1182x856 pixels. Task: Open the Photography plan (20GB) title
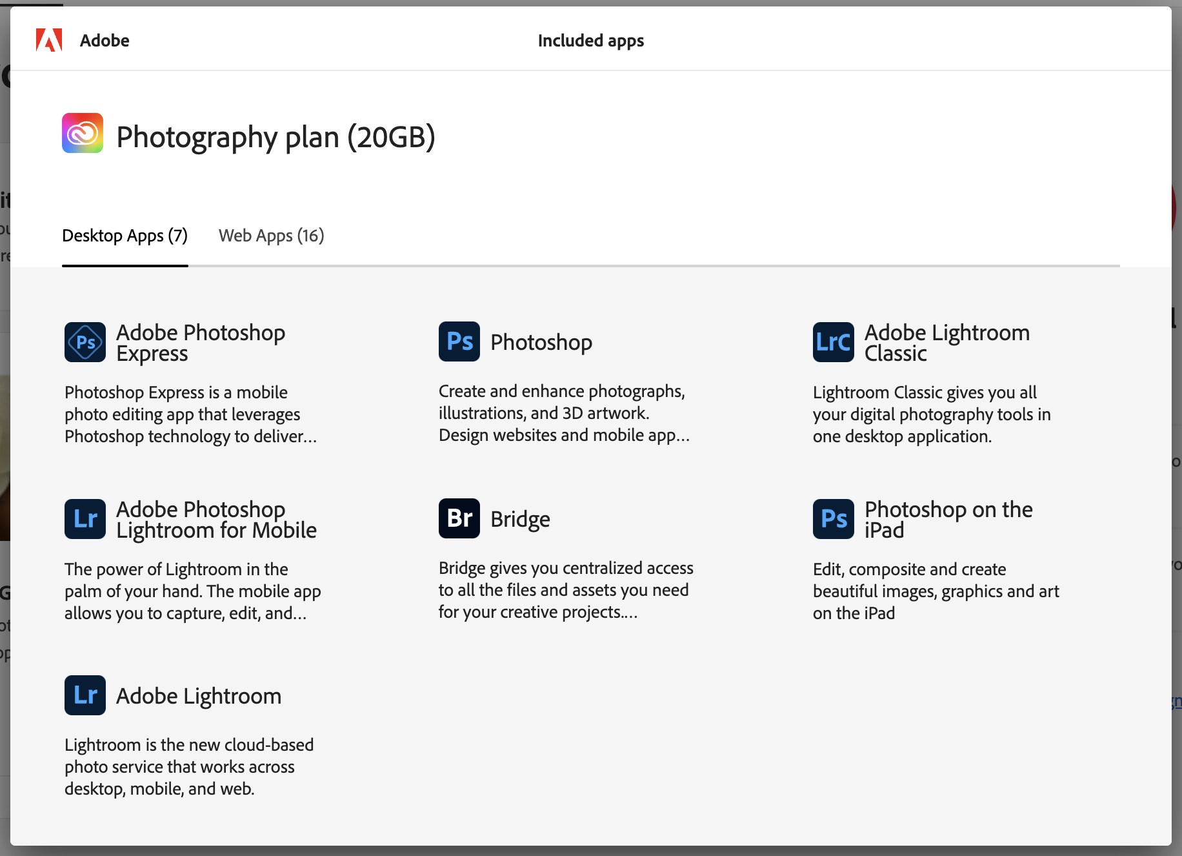coord(275,137)
